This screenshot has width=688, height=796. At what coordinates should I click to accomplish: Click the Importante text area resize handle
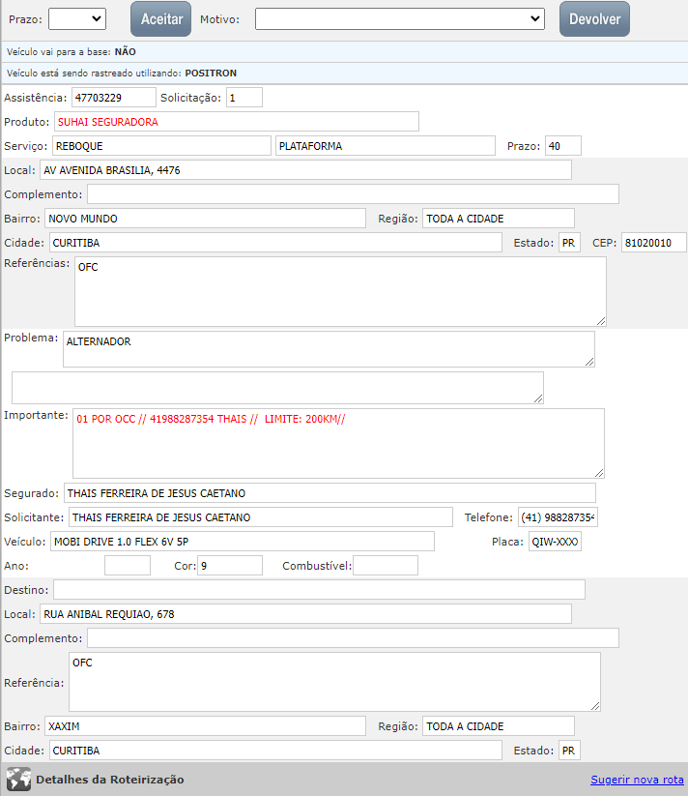pos(599,473)
